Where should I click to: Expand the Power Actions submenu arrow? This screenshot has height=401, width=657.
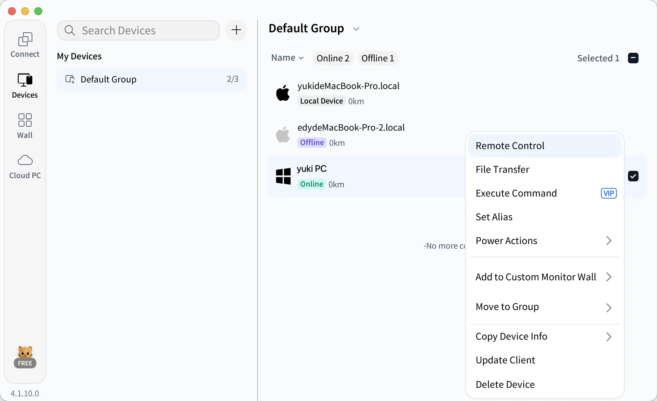tap(609, 241)
